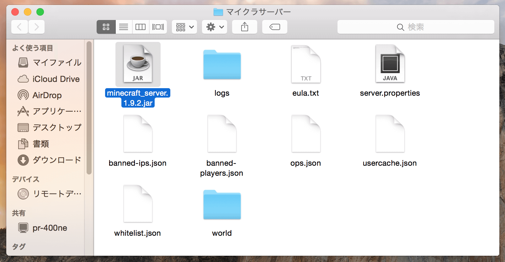
Task: Click the よく使う項目 sidebar section header
Action: (33, 48)
